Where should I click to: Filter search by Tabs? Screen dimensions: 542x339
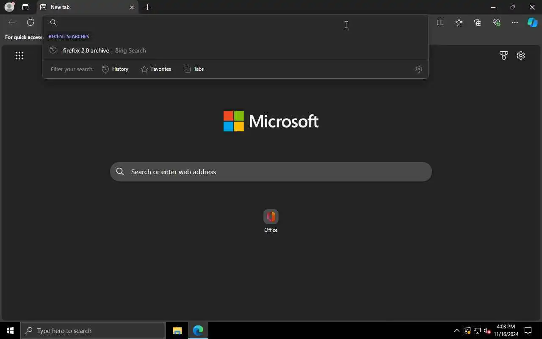click(x=194, y=69)
